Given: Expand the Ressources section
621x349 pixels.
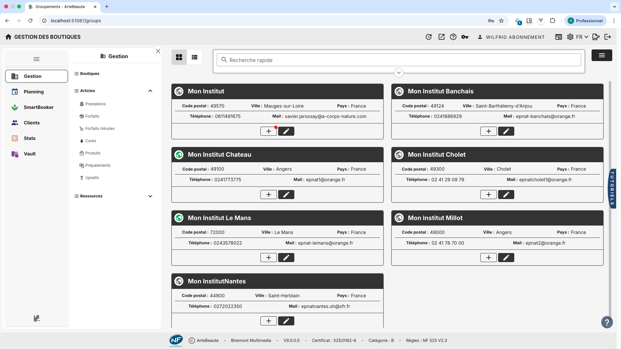Looking at the screenshot, I should [x=150, y=196].
